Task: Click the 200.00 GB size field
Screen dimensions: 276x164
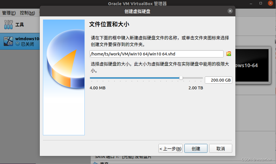Action: 218,80
